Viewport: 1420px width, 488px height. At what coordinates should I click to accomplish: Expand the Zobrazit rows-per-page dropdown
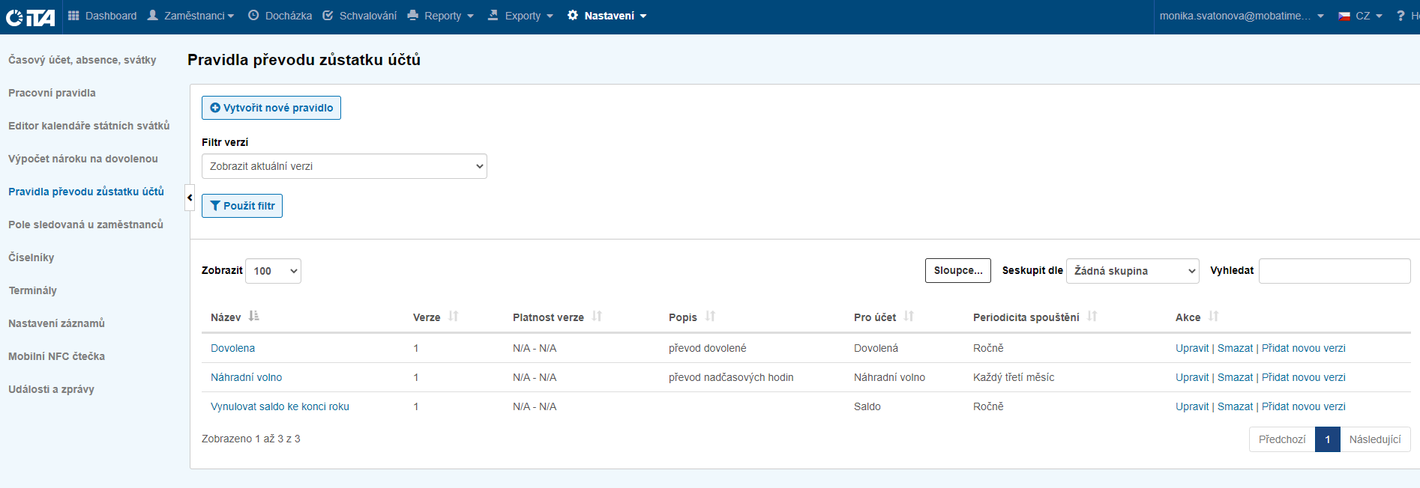tap(273, 271)
